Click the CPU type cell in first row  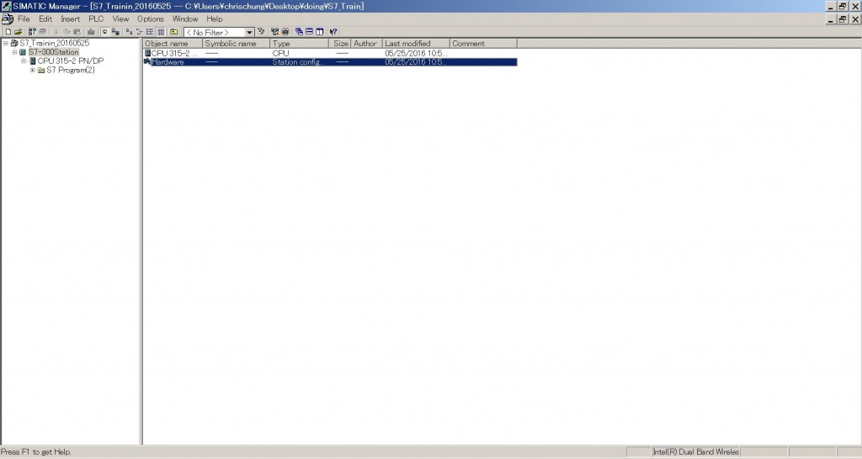coord(280,53)
